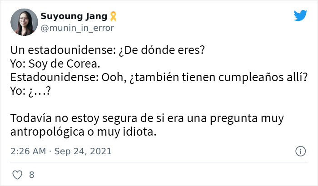Click the 2:26 AM time text

(28, 151)
